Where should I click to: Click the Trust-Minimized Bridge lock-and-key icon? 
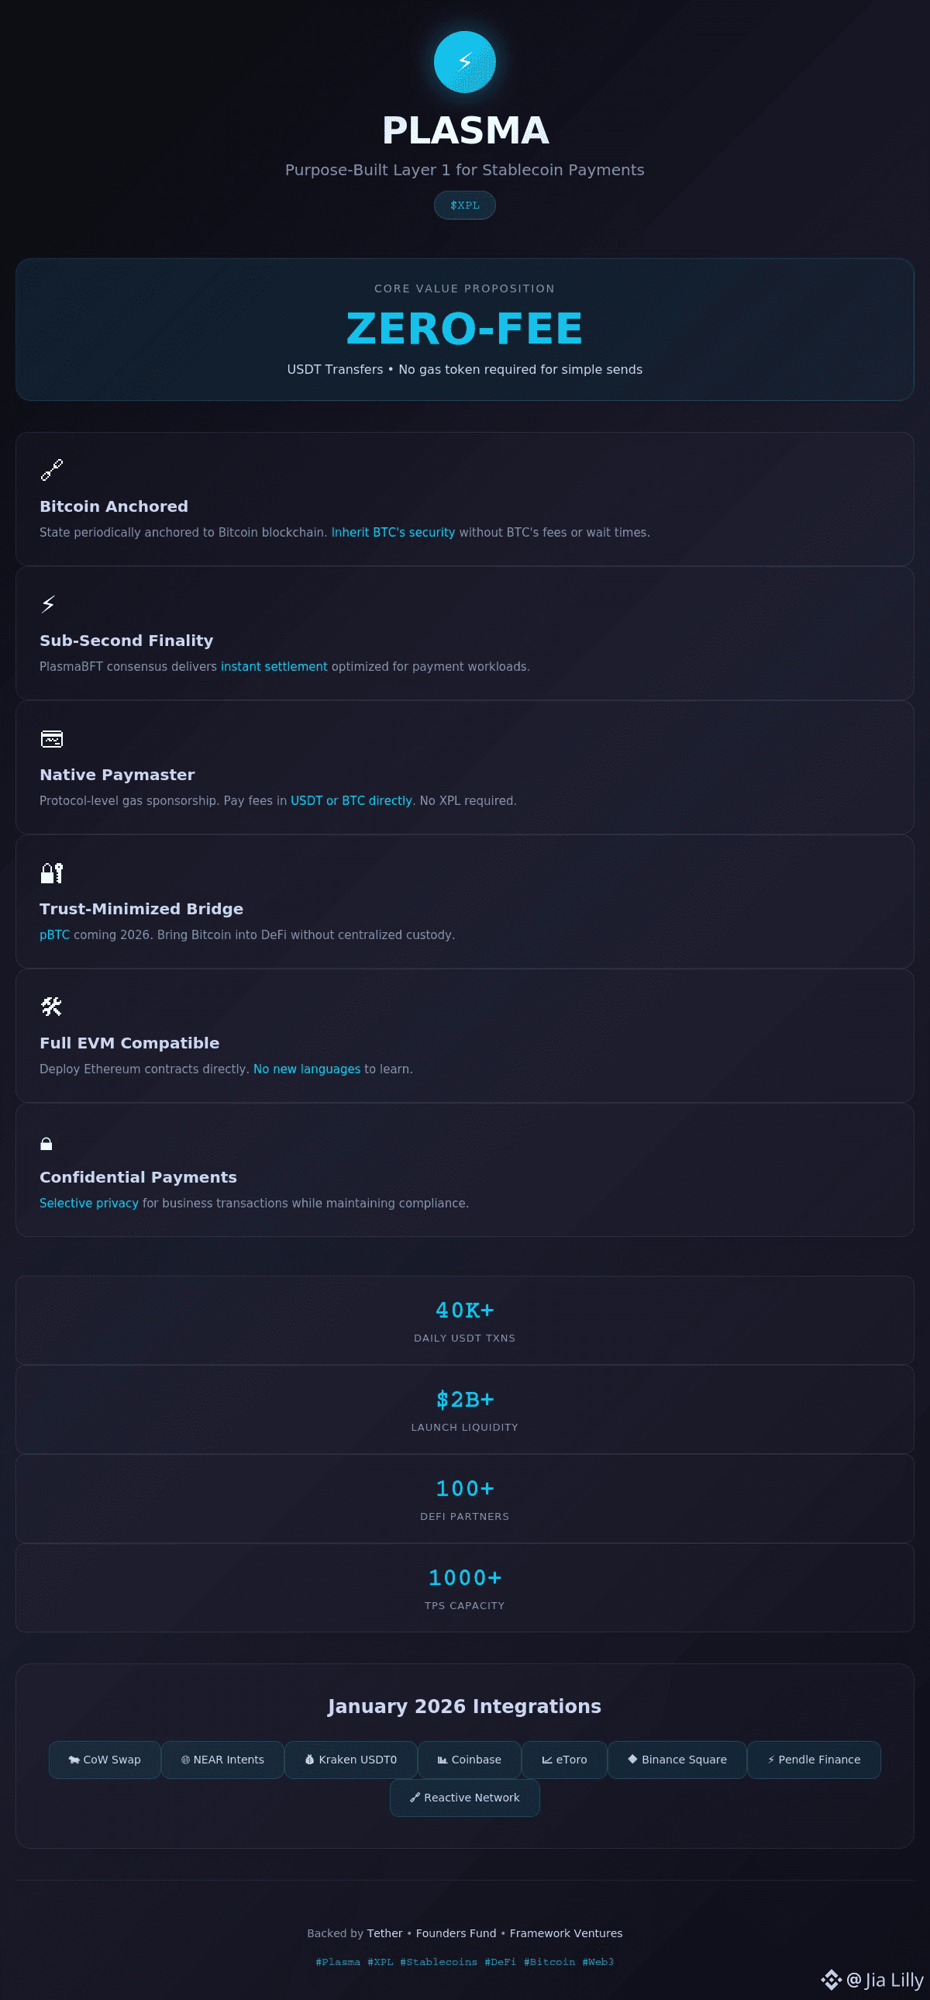pyautogui.click(x=51, y=872)
